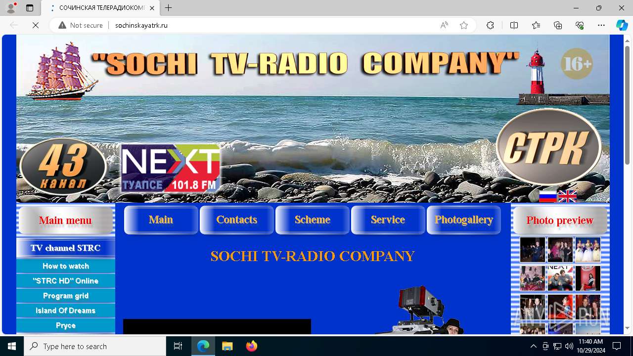This screenshot has height=356, width=633.
Task: Click the Main menu header
Action: [65, 221]
